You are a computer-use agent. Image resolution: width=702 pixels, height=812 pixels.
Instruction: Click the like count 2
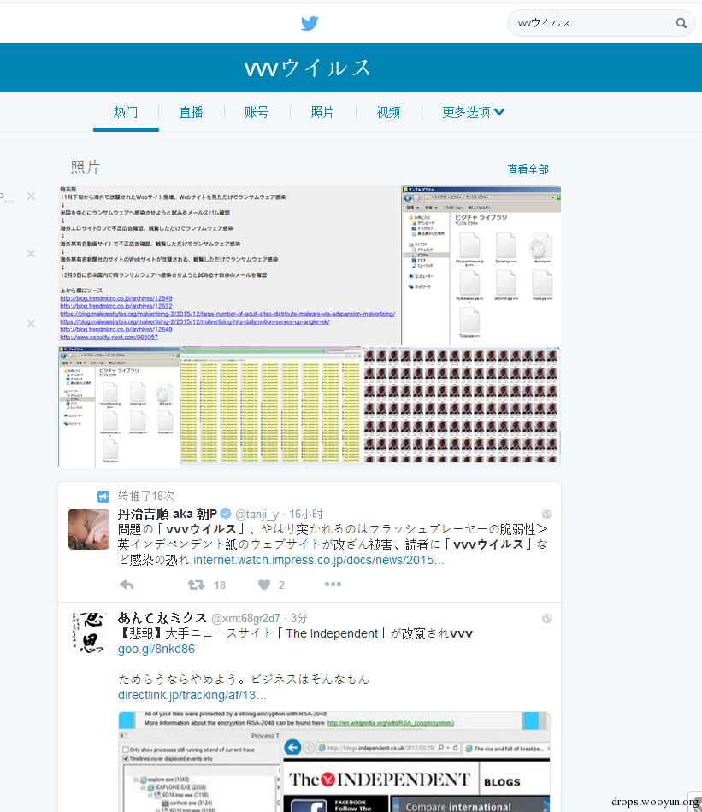pos(282,585)
